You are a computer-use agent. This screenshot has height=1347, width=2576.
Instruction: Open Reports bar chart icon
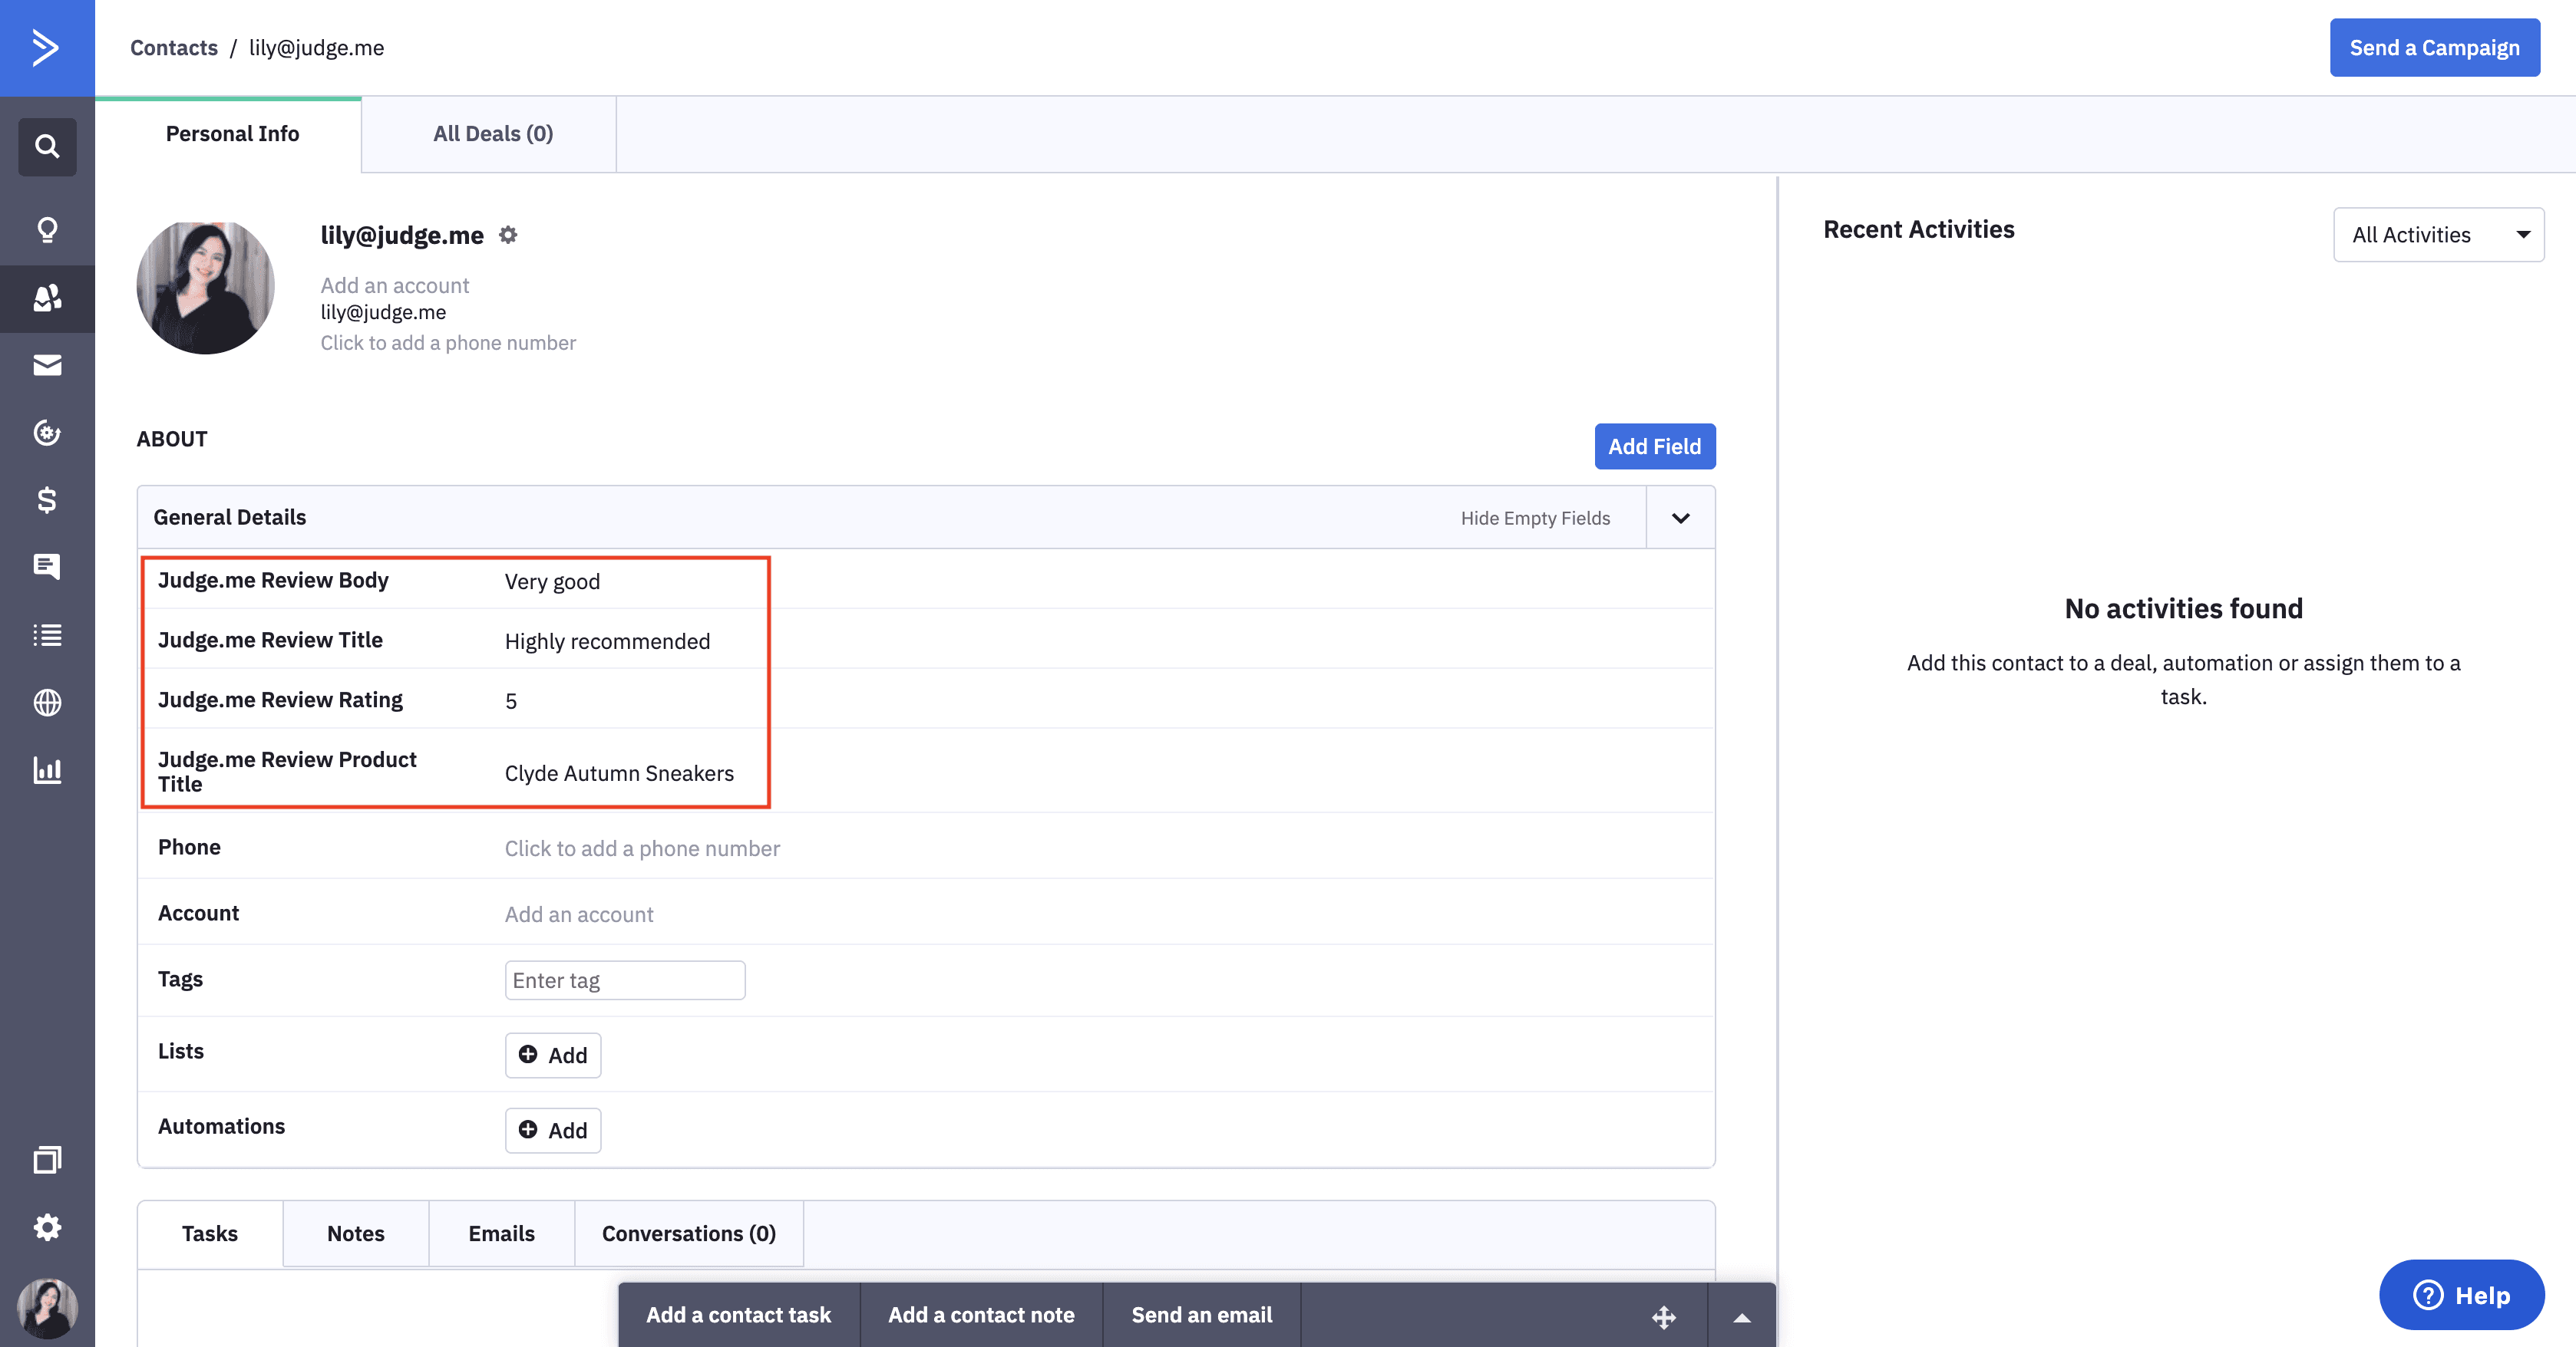click(47, 769)
